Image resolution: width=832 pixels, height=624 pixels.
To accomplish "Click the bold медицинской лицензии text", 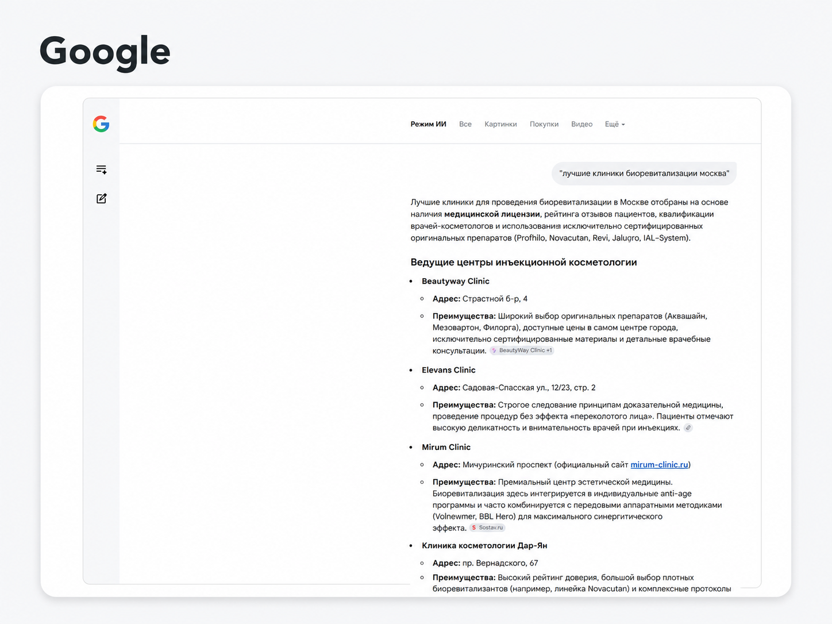I will click(x=492, y=214).
